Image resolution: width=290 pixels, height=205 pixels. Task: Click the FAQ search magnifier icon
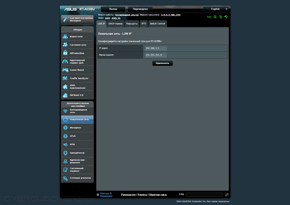[x=227, y=195]
